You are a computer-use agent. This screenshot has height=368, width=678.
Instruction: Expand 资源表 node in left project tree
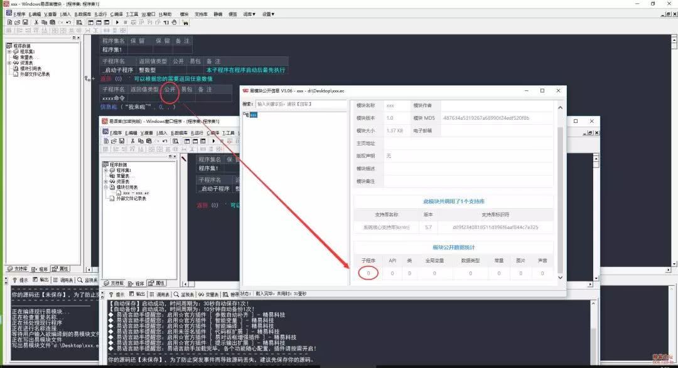9,63
